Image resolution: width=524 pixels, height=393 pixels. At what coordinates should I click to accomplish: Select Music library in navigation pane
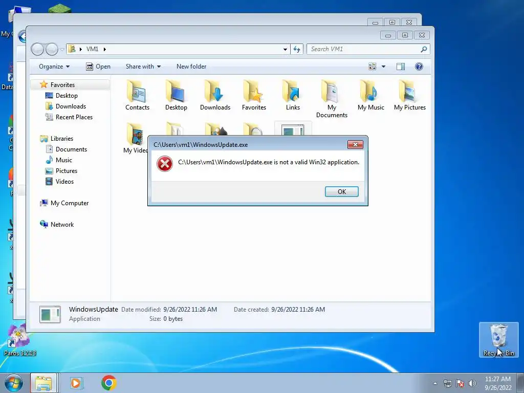pyautogui.click(x=64, y=160)
